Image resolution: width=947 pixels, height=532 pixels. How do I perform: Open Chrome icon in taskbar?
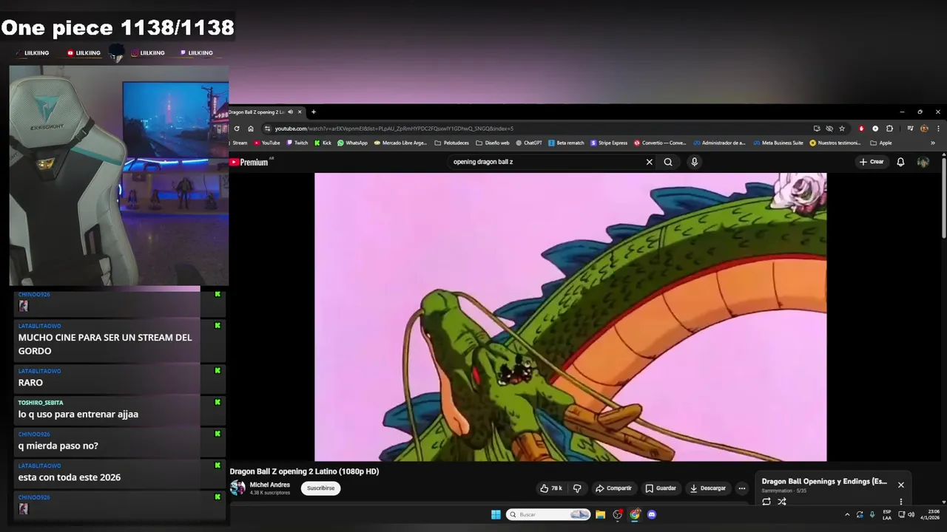click(x=635, y=514)
